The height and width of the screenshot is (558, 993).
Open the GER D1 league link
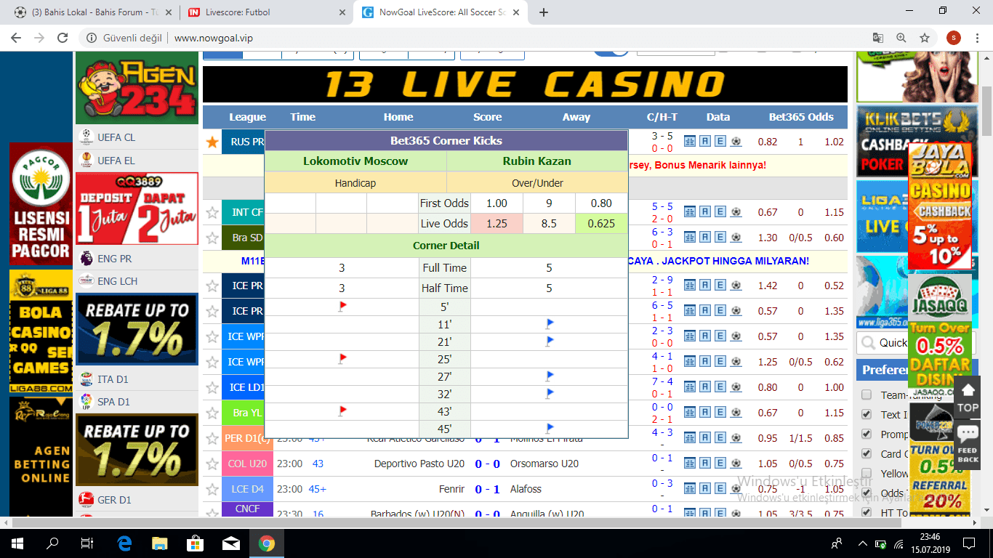[x=114, y=500]
